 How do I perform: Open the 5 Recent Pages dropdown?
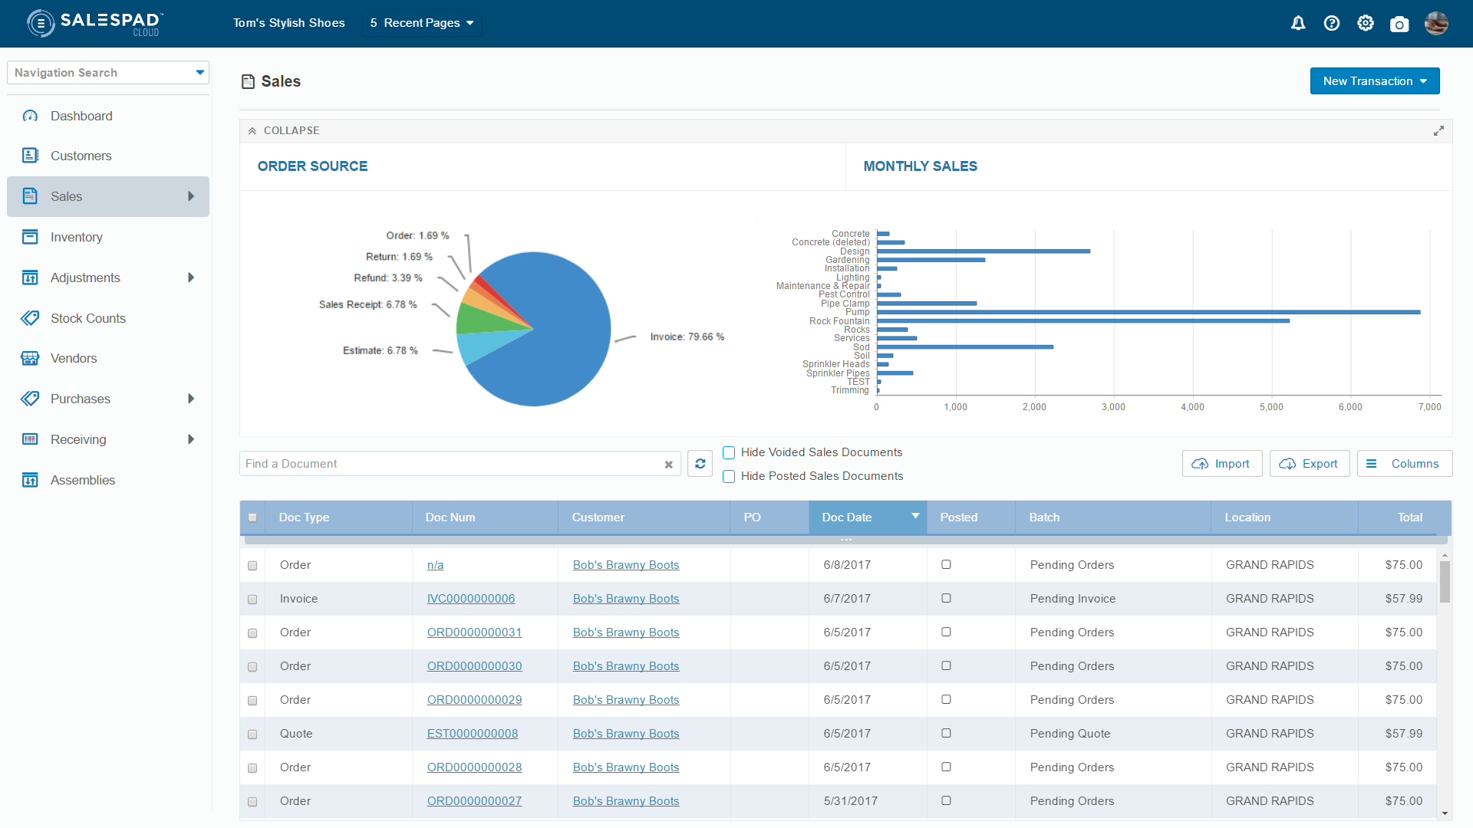(x=422, y=23)
